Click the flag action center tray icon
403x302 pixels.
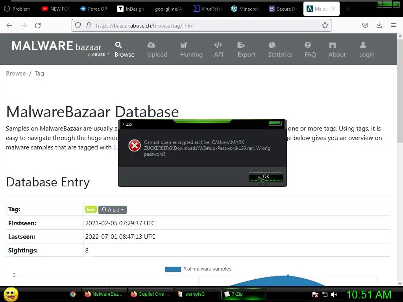click(315, 295)
